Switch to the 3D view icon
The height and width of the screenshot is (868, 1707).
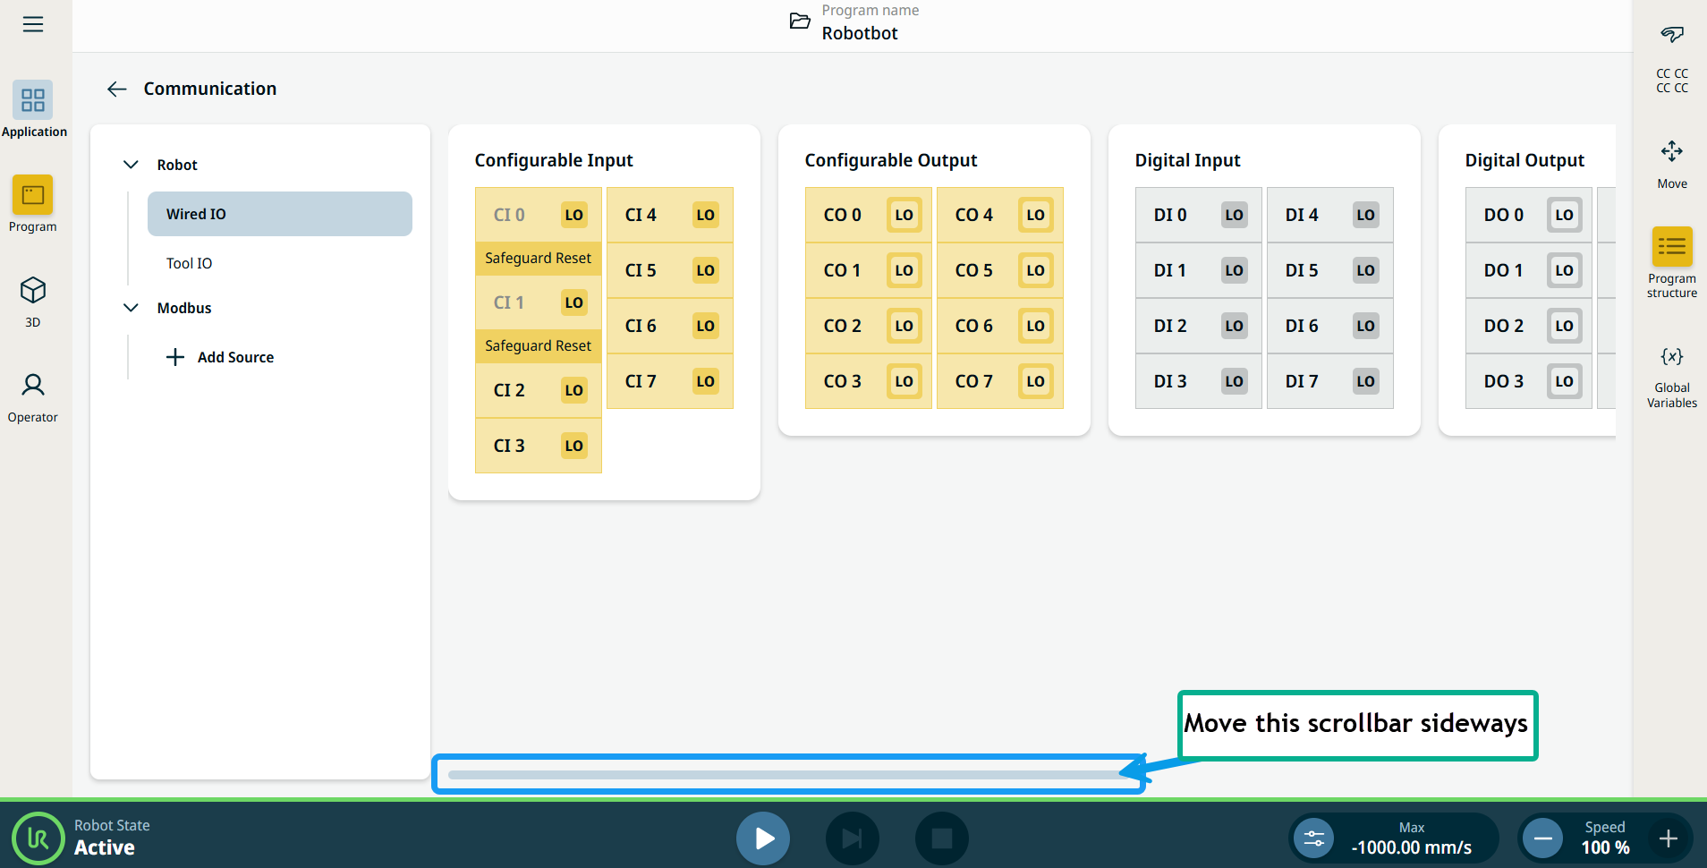33,291
